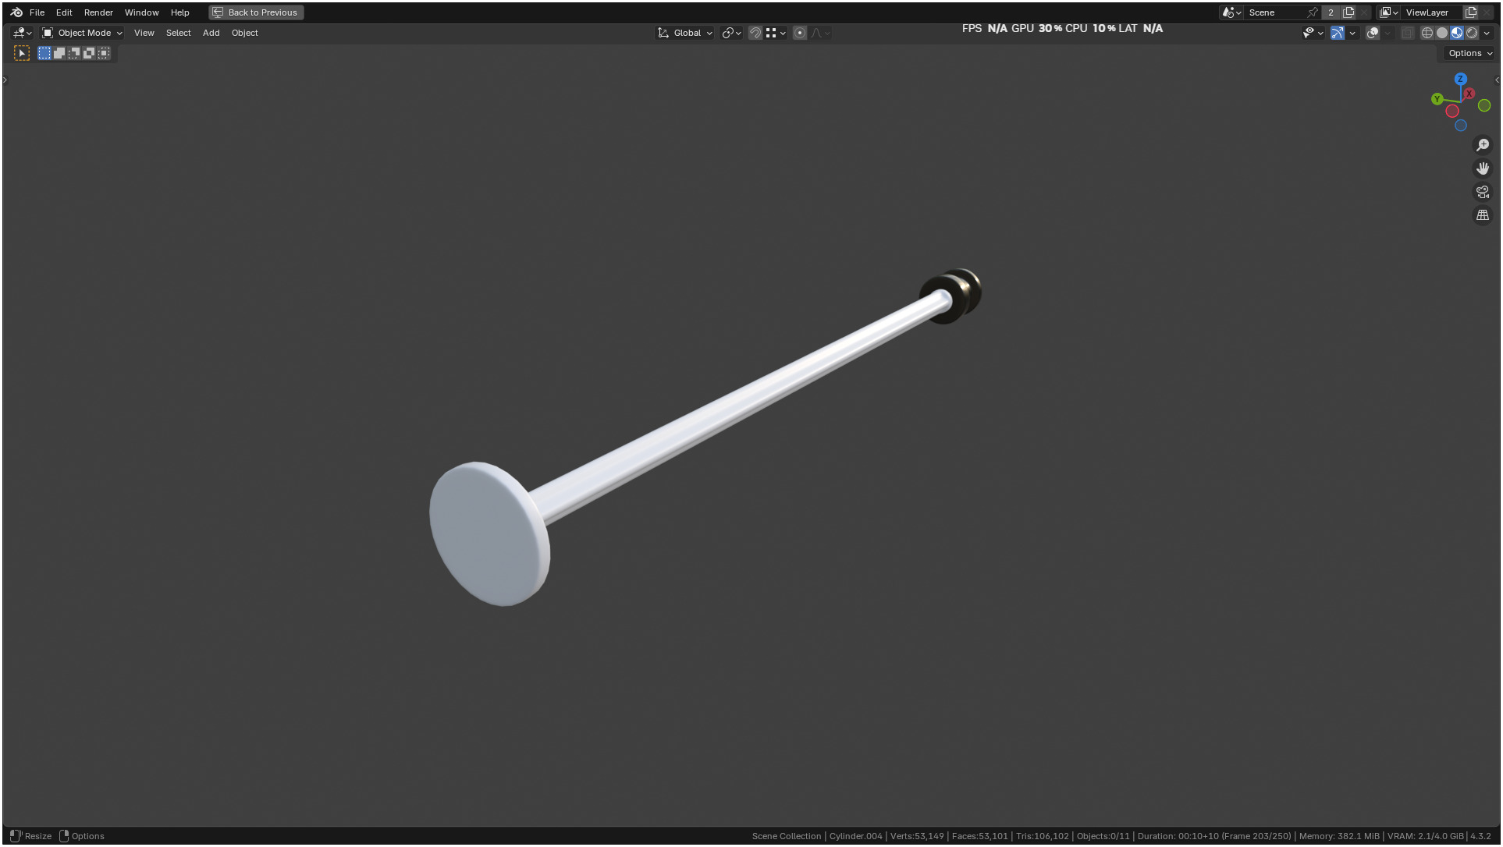
Task: Click the X axis gizmo handle
Action: (x=1469, y=94)
